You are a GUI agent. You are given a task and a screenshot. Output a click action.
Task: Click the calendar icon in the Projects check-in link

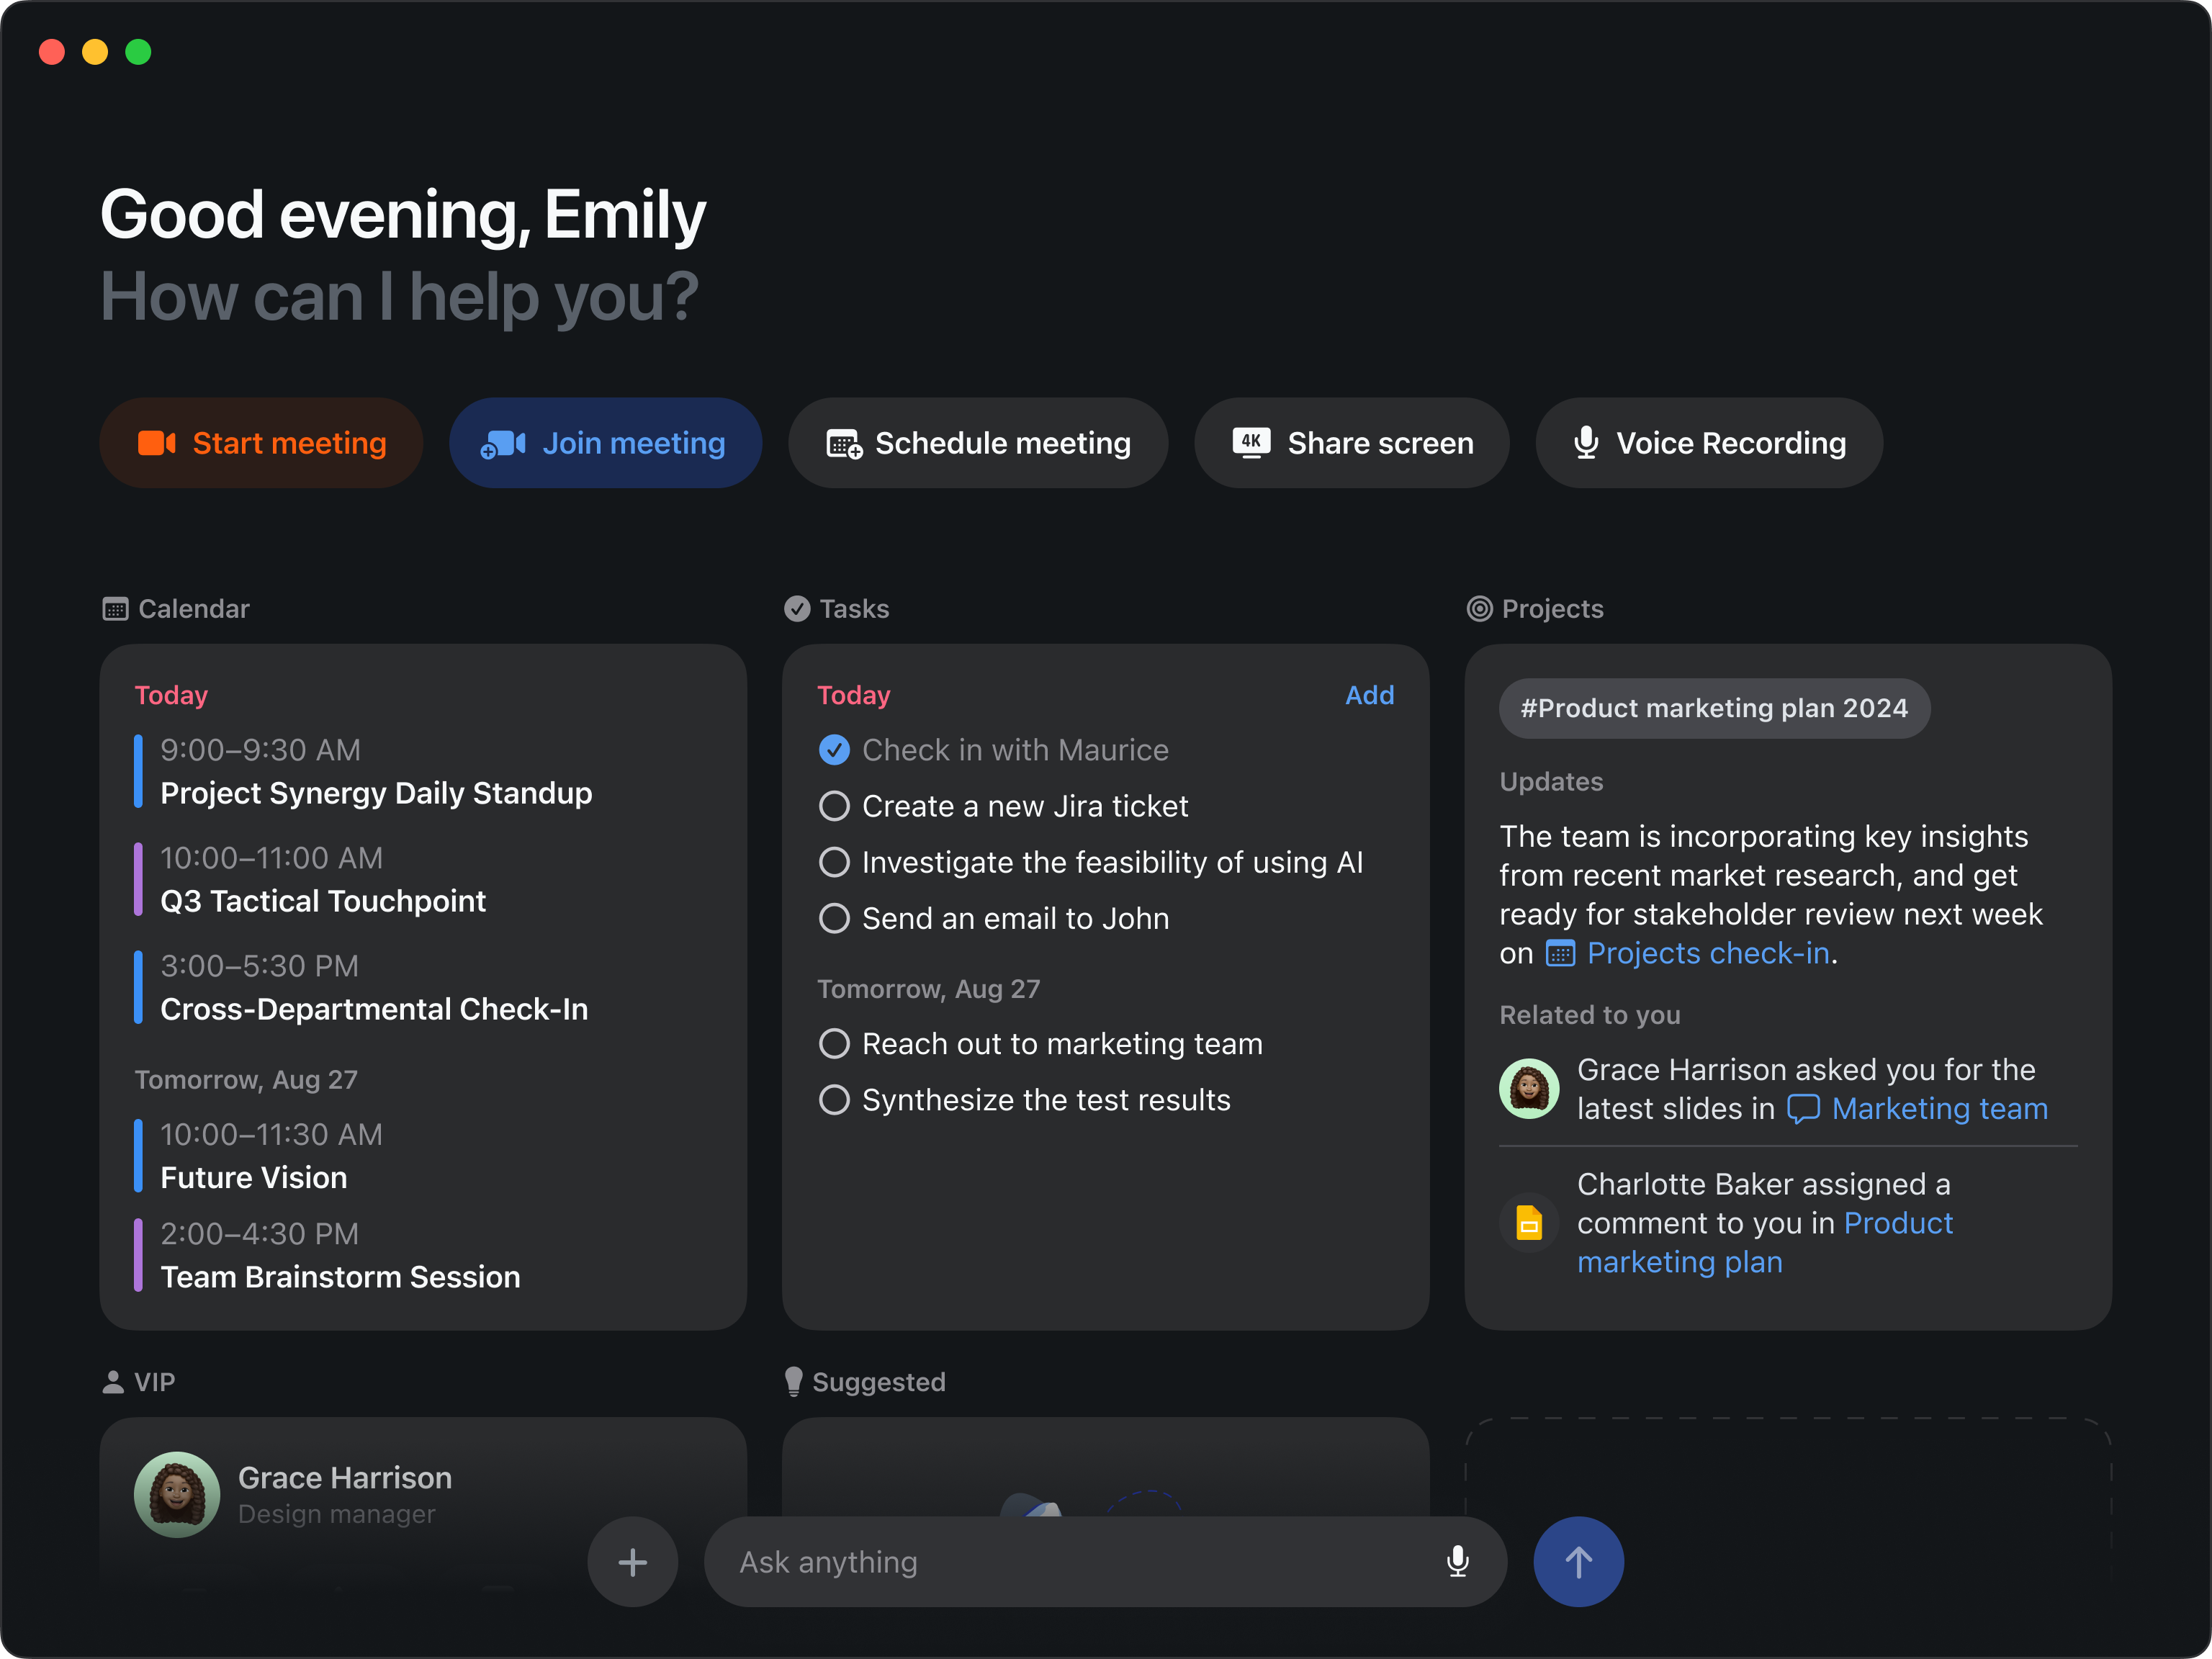pos(1559,954)
